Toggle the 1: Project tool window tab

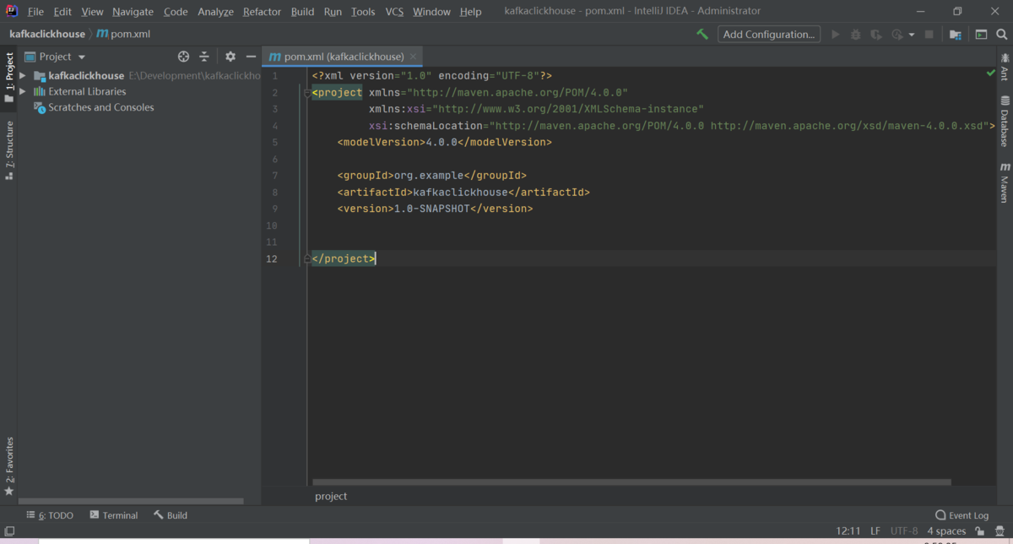pos(9,78)
